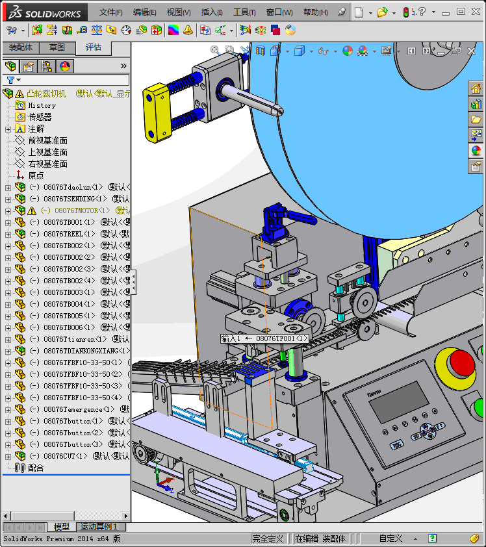Image resolution: width=486 pixels, height=547 pixels.
Task: Open the Sensor gauge tool
Action: [126, 31]
